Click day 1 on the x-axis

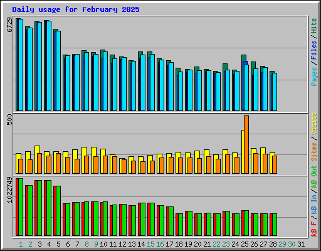pos(21,244)
